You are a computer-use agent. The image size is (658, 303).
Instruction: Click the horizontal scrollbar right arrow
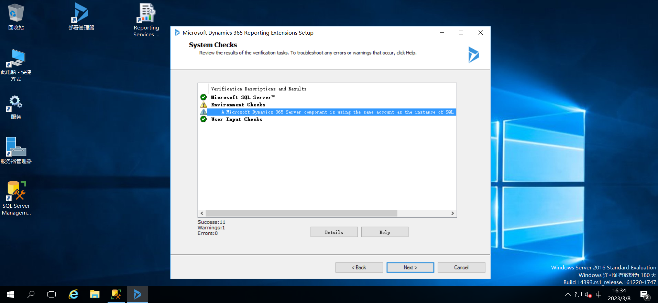pyautogui.click(x=453, y=213)
